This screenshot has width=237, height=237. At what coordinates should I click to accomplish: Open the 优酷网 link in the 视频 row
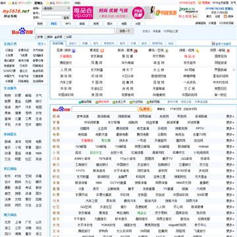(84, 128)
